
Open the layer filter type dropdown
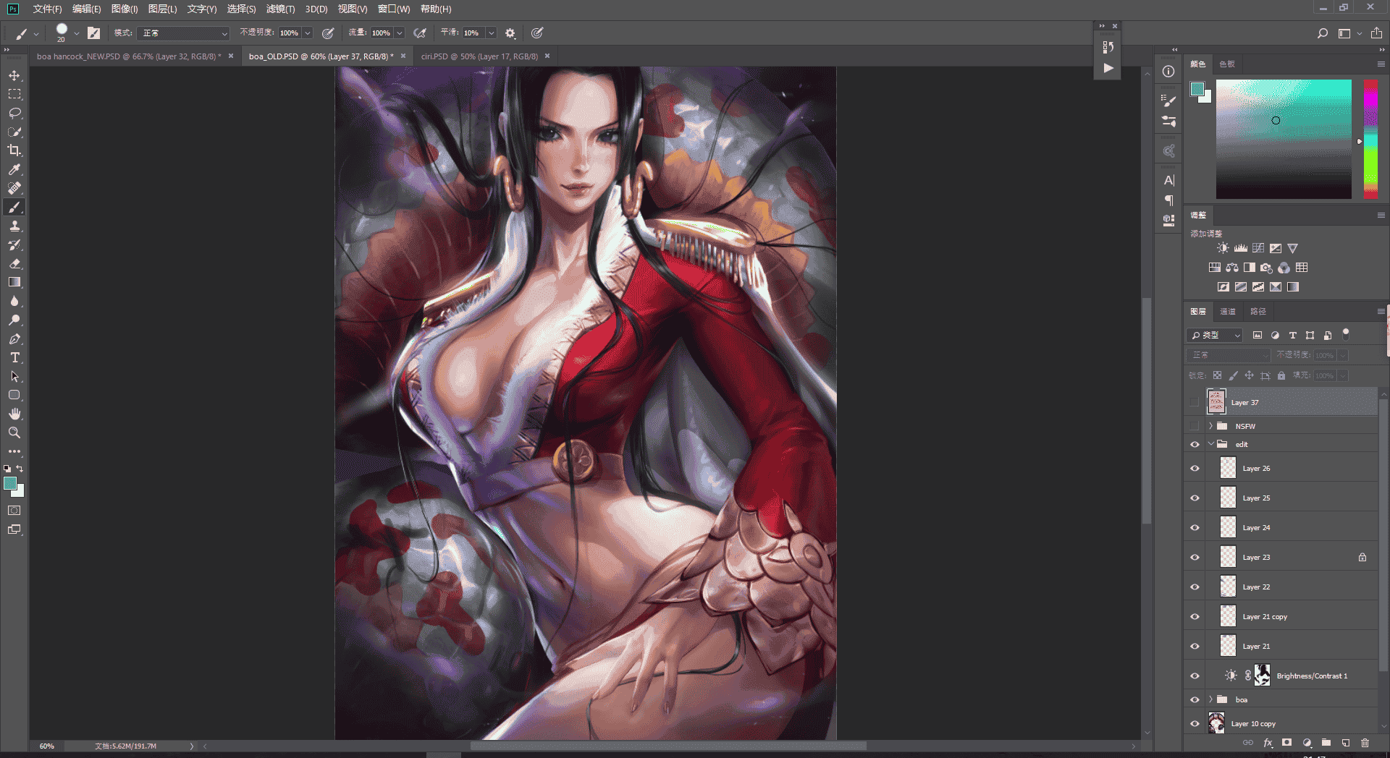(x=1214, y=335)
